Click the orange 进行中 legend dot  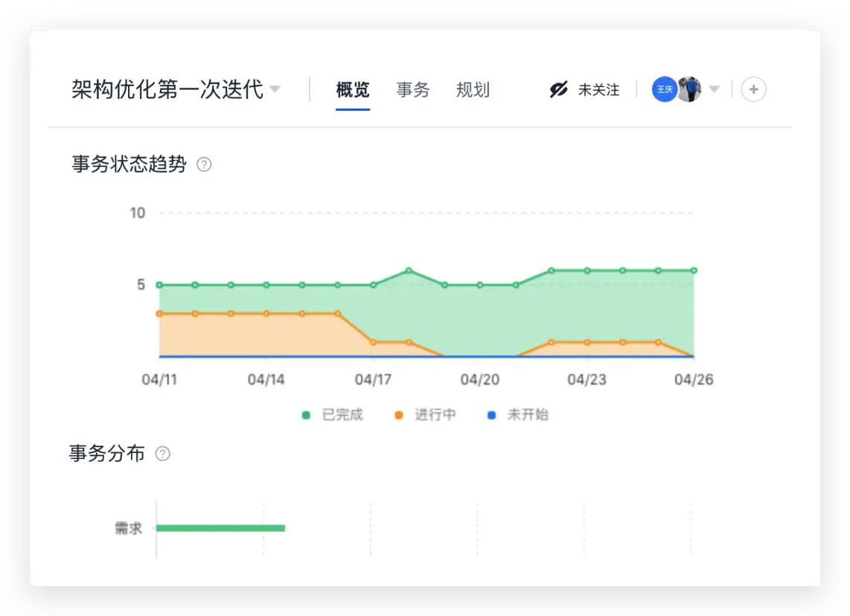[x=400, y=414]
